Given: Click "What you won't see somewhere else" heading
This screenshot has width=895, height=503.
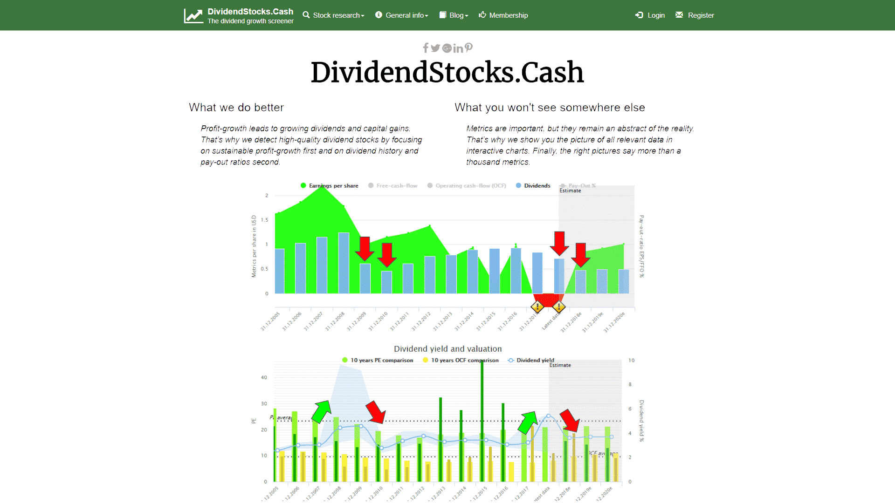Looking at the screenshot, I should coord(550,108).
